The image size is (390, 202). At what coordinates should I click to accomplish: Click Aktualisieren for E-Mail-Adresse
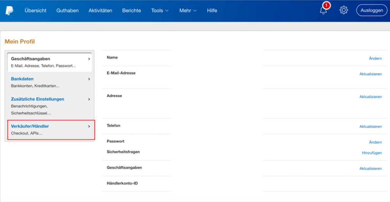click(x=370, y=74)
